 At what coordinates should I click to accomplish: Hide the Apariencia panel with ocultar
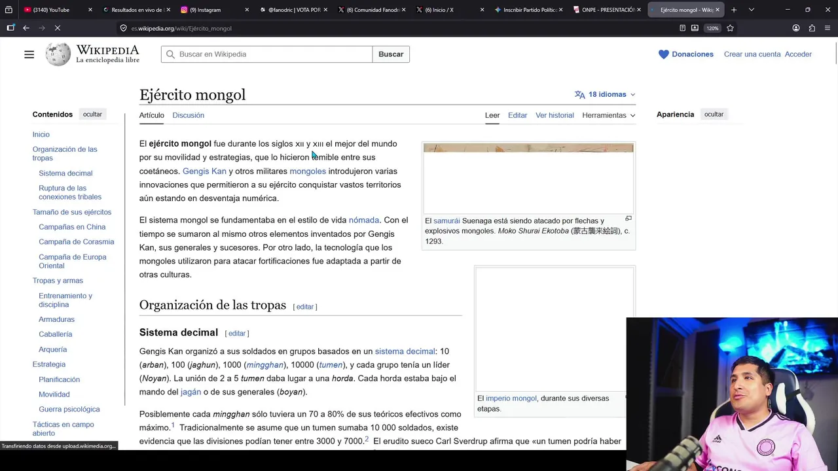coord(714,114)
